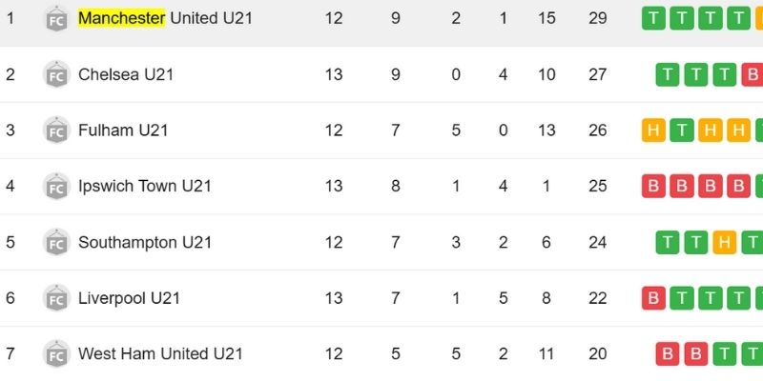Open the Chelsea U21 team page

126,74
